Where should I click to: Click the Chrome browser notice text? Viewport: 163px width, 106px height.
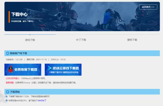click(46, 83)
